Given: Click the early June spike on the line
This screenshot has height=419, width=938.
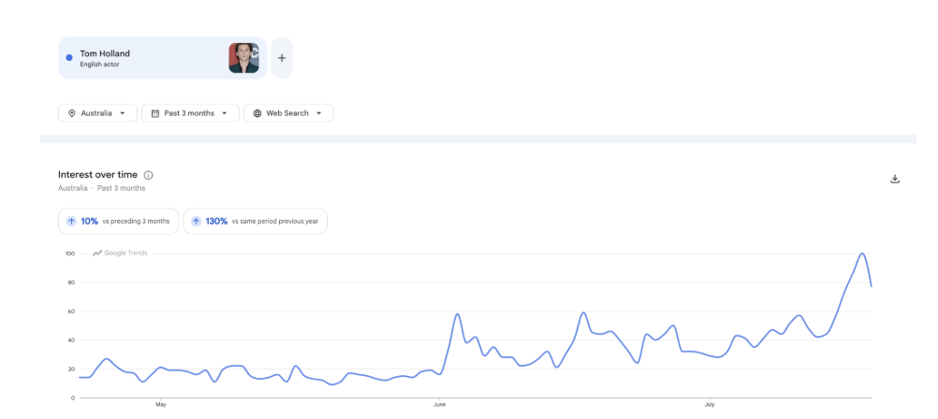Looking at the screenshot, I should pos(457,314).
